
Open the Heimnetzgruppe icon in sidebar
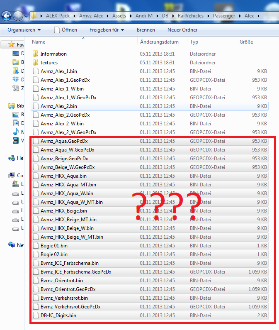(x=11, y=158)
